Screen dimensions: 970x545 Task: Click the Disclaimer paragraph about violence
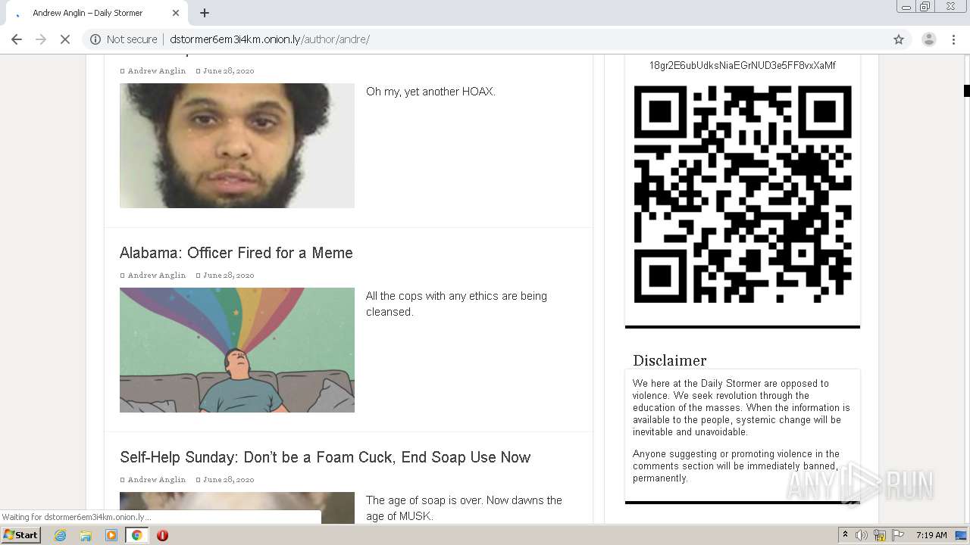pos(741,408)
